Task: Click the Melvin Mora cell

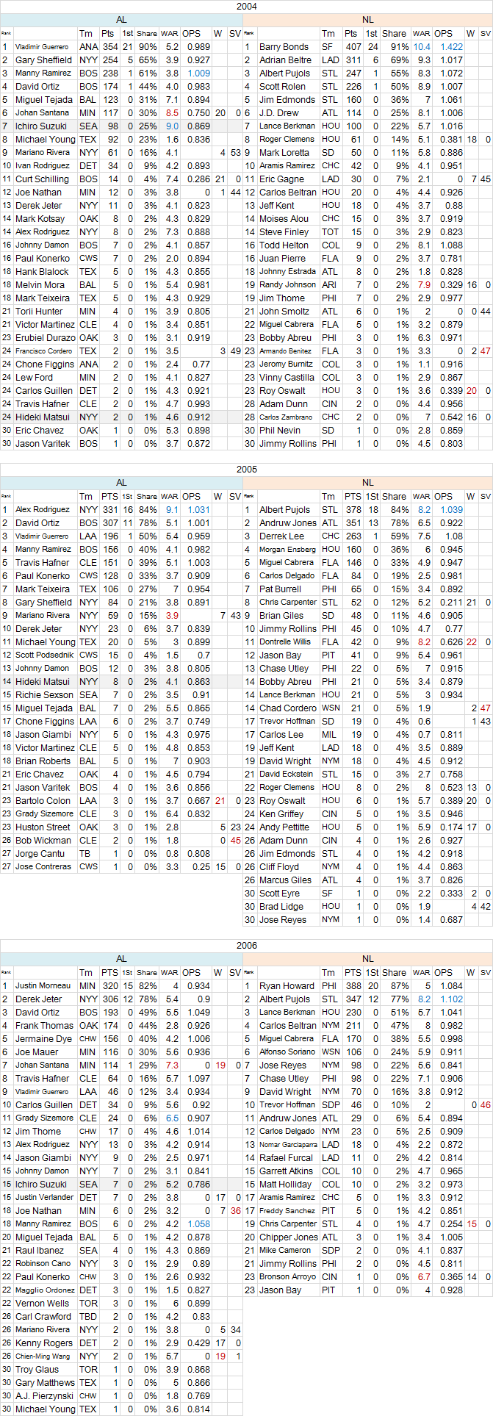Action: 46,285
